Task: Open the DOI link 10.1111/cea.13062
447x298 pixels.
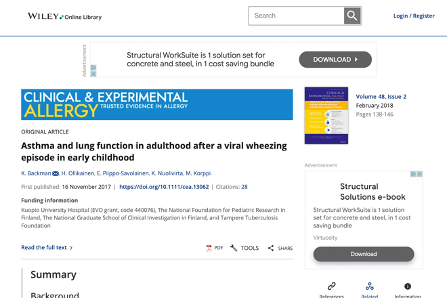Action: (x=164, y=187)
